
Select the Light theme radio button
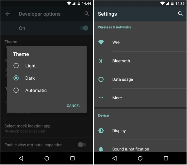(x=16, y=66)
